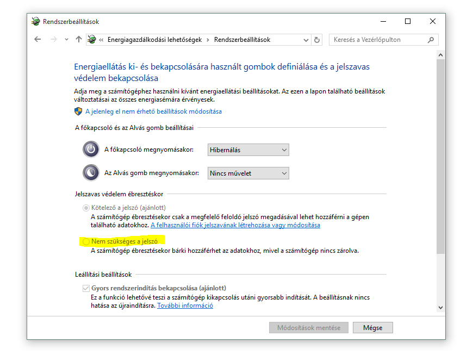Expand the address bar history dropdown
Image resolution: width=473 pixels, height=361 pixels.
tap(306, 40)
